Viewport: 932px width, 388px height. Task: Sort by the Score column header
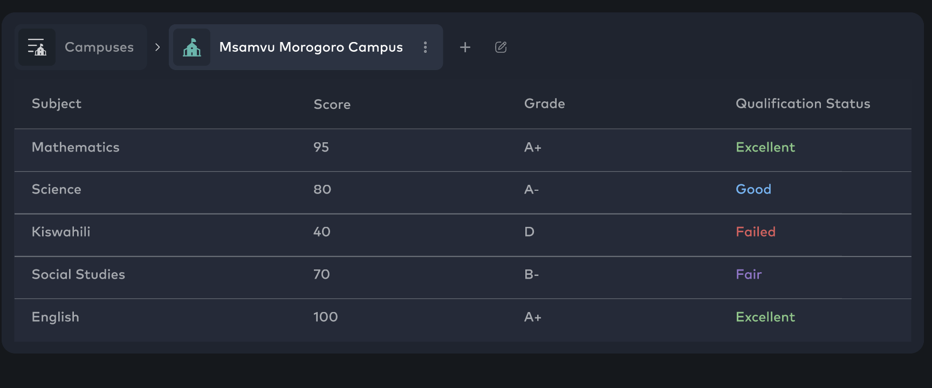(332, 104)
